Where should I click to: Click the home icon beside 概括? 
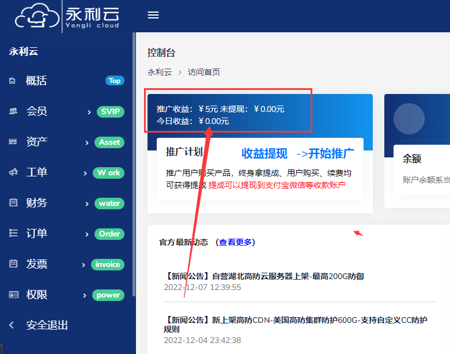[x=12, y=81]
